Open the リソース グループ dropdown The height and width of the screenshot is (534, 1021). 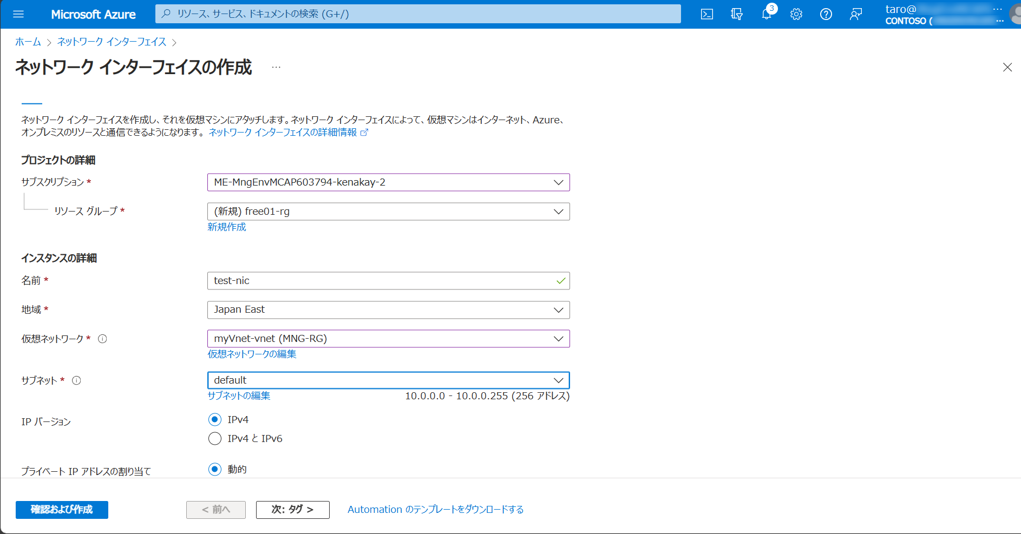tap(389, 212)
